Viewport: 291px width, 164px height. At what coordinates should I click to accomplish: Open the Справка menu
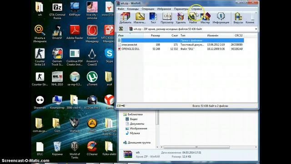click(x=196, y=9)
